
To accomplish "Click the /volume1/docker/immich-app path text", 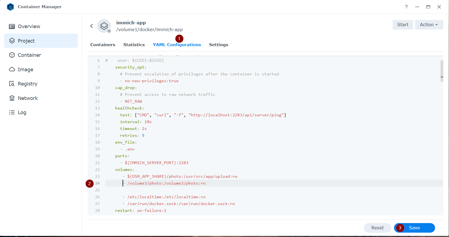I will (149, 29).
